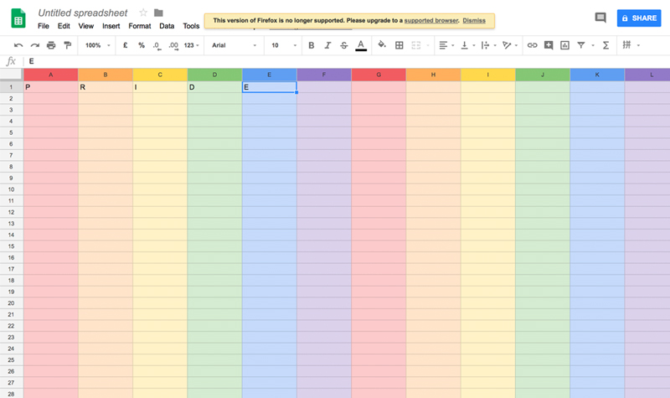Image resolution: width=670 pixels, height=398 pixels.
Task: Click the Undo icon in toolbar
Action: 18,45
